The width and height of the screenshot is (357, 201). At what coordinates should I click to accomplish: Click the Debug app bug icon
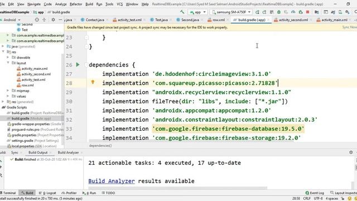tap(279, 12)
